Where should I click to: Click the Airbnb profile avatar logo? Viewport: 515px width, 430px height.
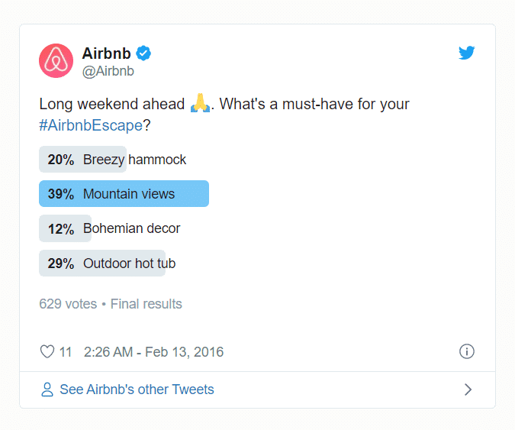point(56,61)
